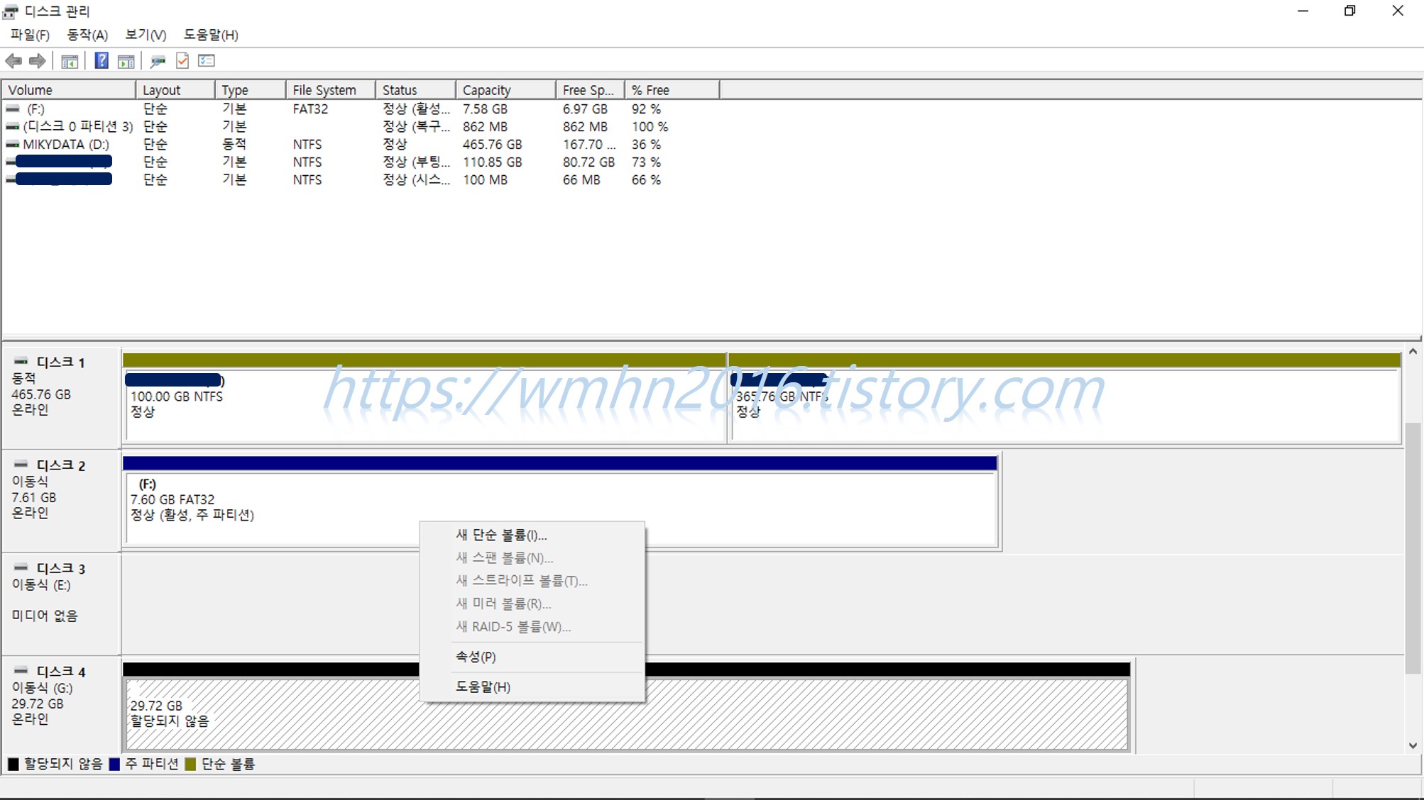
Task: Click the rescan disks toolbar icon
Action: point(158,61)
